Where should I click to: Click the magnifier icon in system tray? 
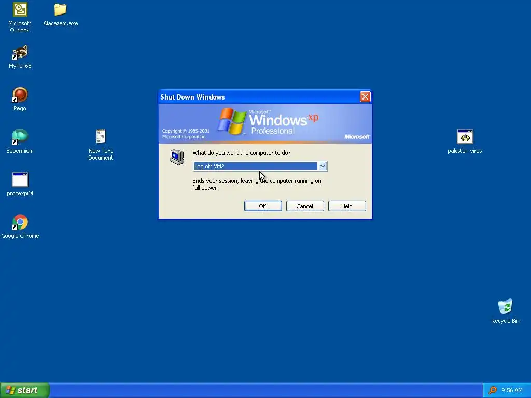click(x=493, y=390)
